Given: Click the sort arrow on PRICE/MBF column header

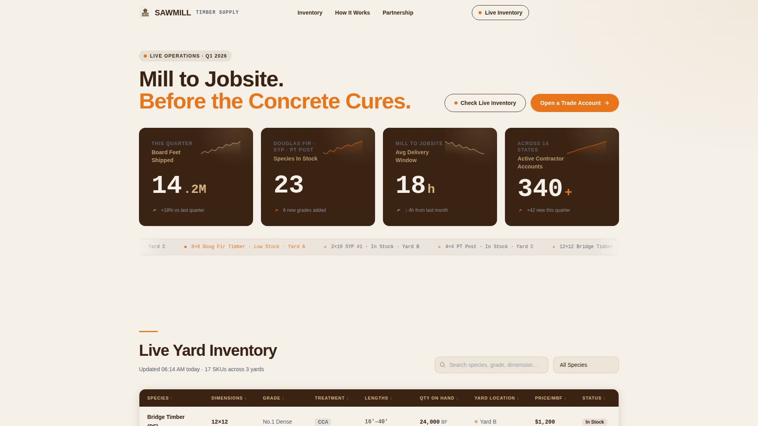Looking at the screenshot, I should point(565,398).
